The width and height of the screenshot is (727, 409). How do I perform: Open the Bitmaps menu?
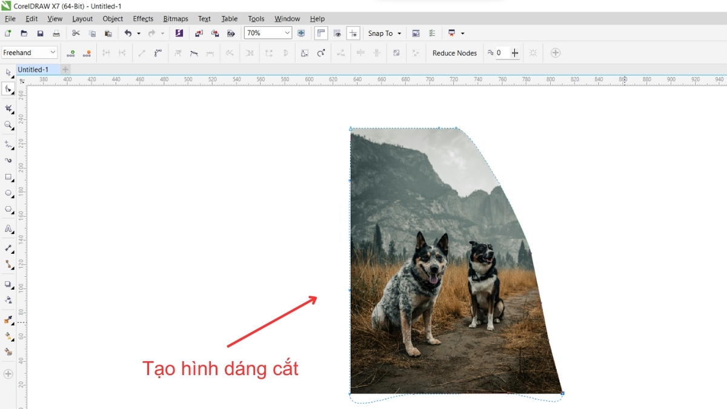pyautogui.click(x=176, y=19)
